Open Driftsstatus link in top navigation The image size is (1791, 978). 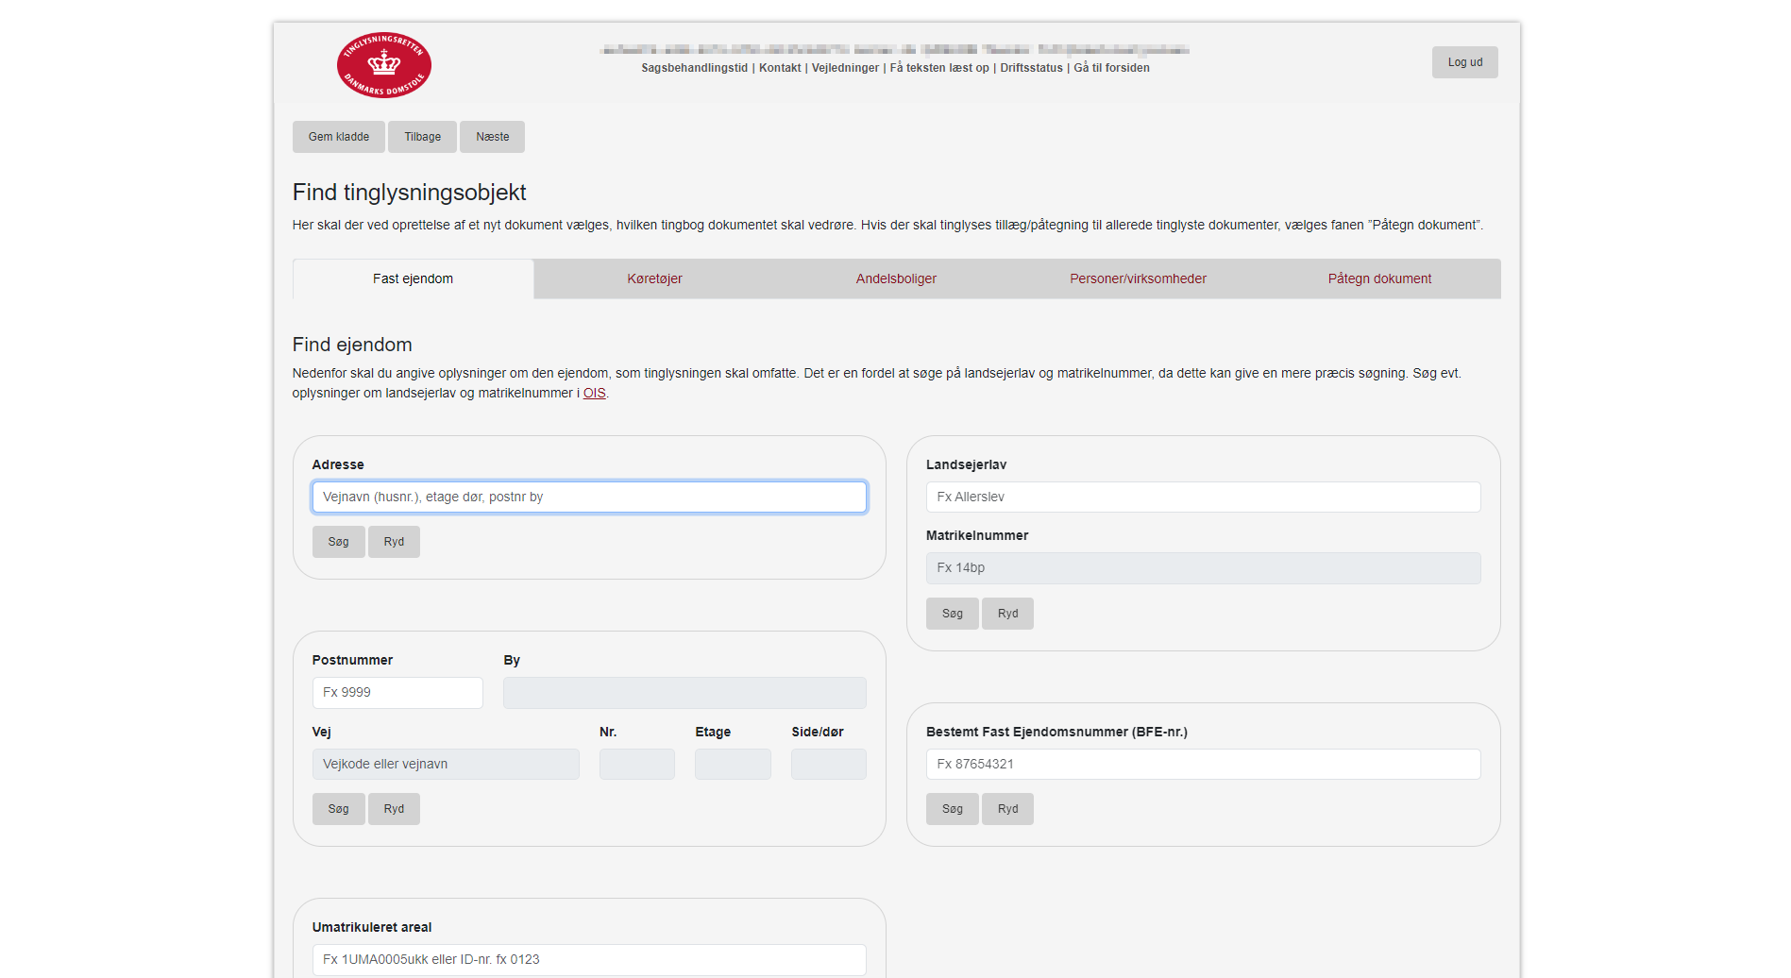tap(1031, 68)
